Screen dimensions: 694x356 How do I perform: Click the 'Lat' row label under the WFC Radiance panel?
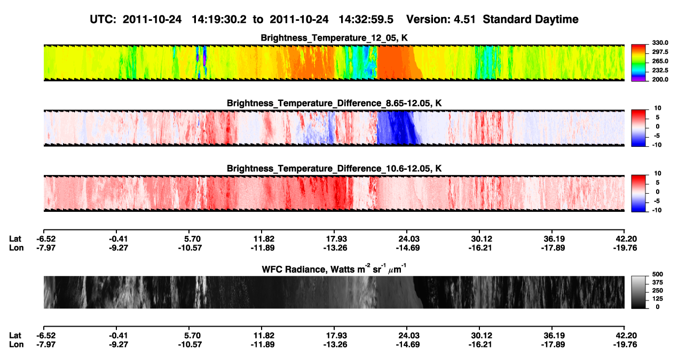tap(15, 335)
